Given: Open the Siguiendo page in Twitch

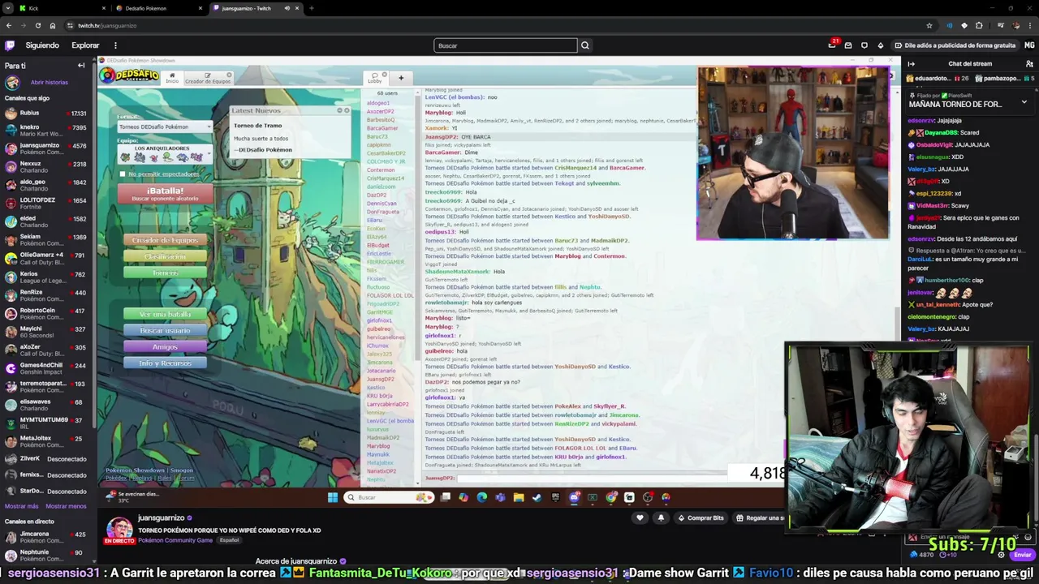Looking at the screenshot, I should pos(42,45).
